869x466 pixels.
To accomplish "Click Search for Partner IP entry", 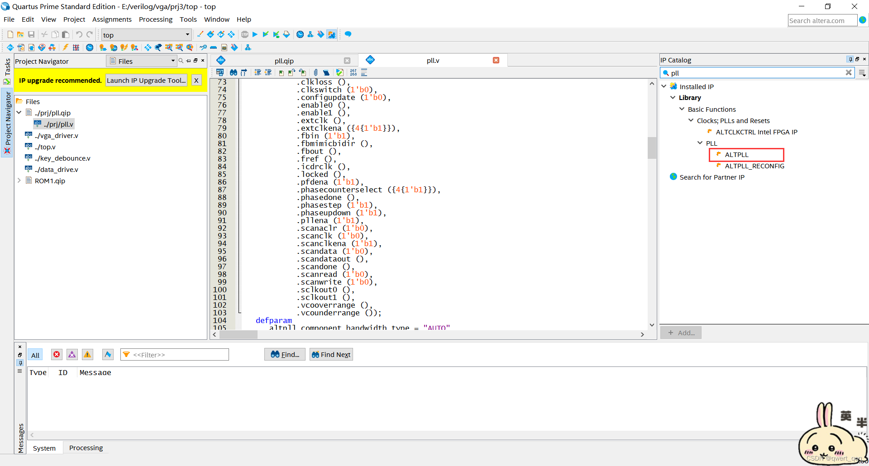I will pos(711,177).
